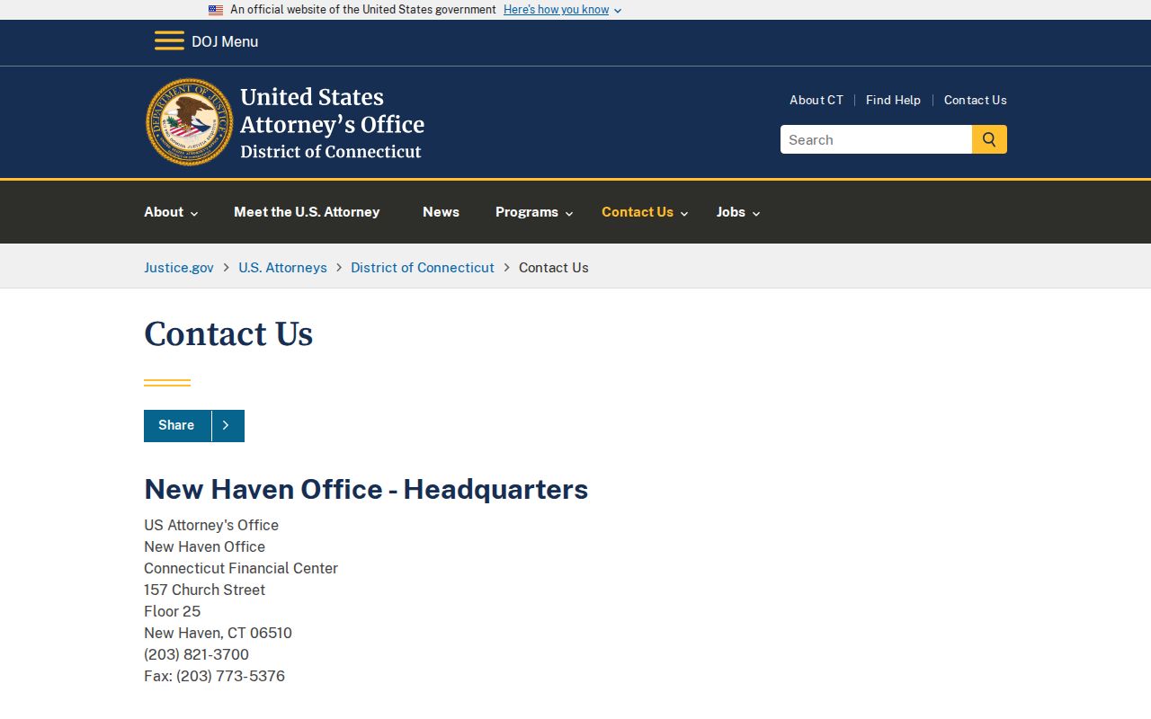This screenshot has width=1151, height=719.
Task: Select "Connecticut Financial Center" text
Action: click(x=241, y=568)
